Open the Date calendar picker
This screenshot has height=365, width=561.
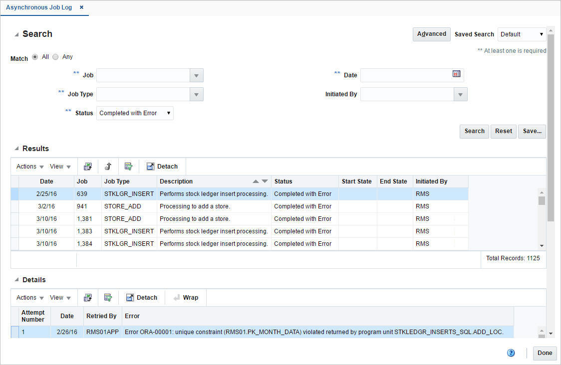[x=456, y=75]
